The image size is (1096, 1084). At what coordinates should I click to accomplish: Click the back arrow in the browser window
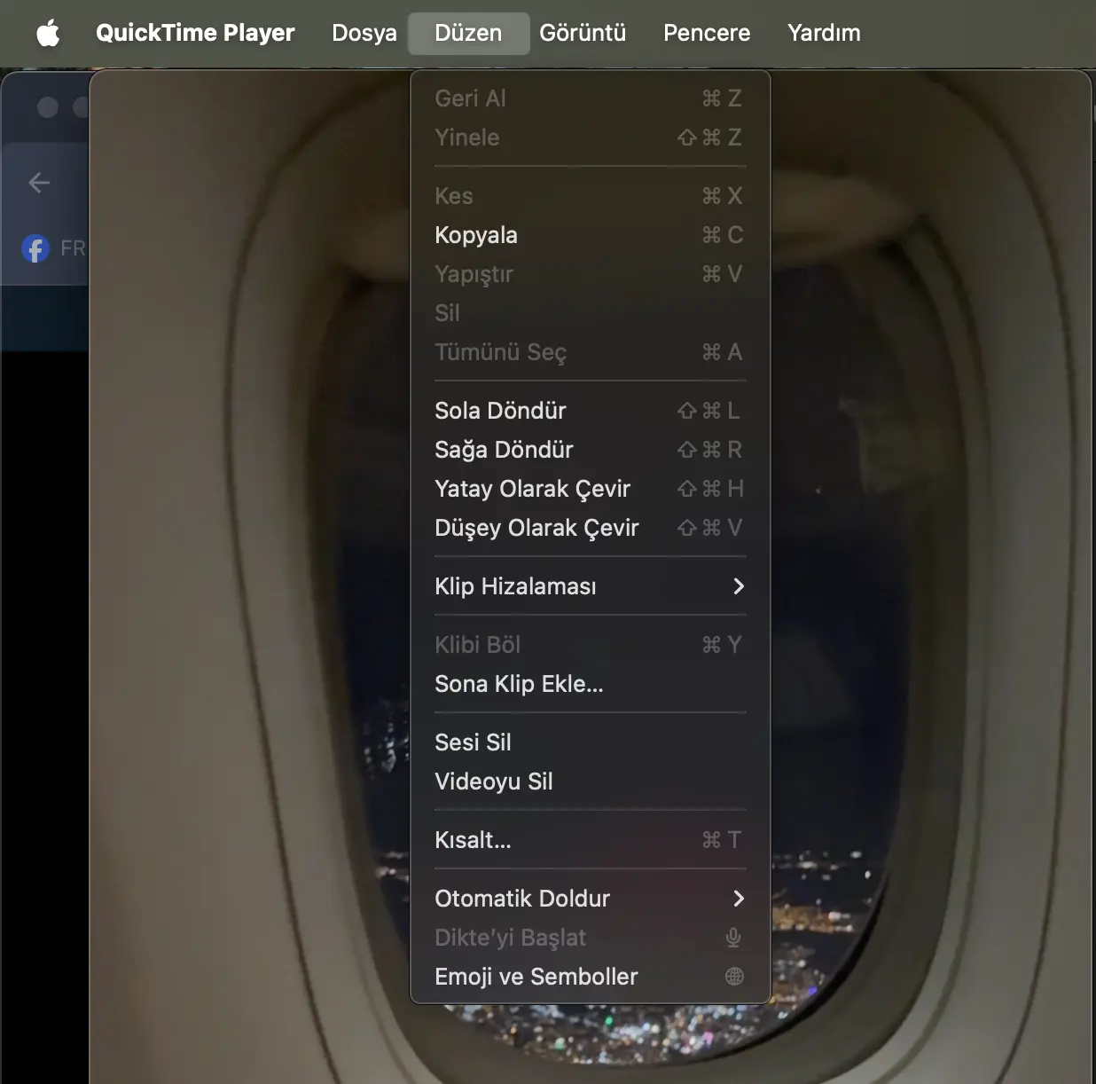point(39,183)
